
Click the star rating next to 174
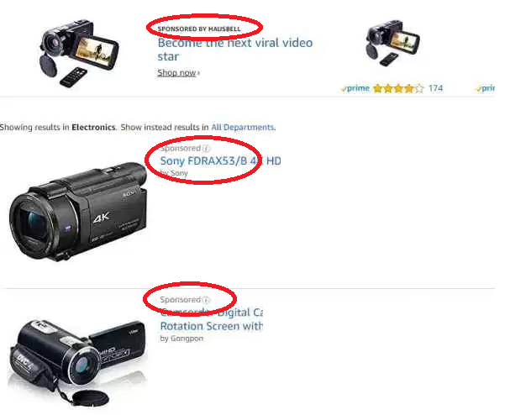[398, 88]
